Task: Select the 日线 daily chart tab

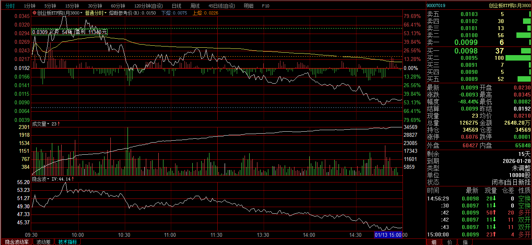Action: (x=177, y=6)
